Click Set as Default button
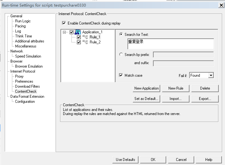Viewport: 225px width, 165px height. click(x=146, y=99)
